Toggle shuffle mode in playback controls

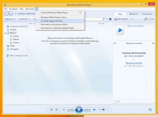[52, 109]
